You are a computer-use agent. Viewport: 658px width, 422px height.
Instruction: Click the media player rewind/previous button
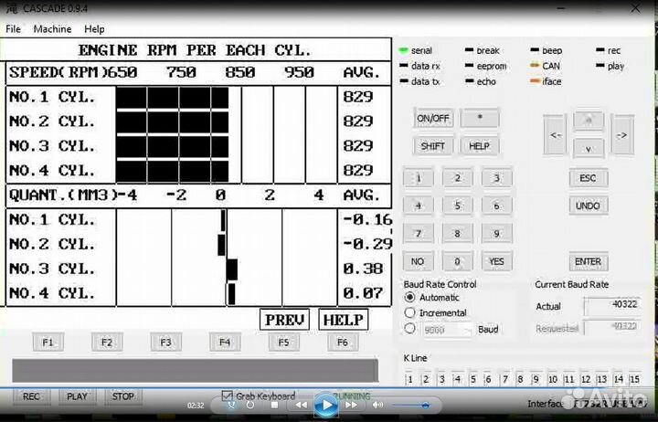pyautogui.click(x=301, y=405)
